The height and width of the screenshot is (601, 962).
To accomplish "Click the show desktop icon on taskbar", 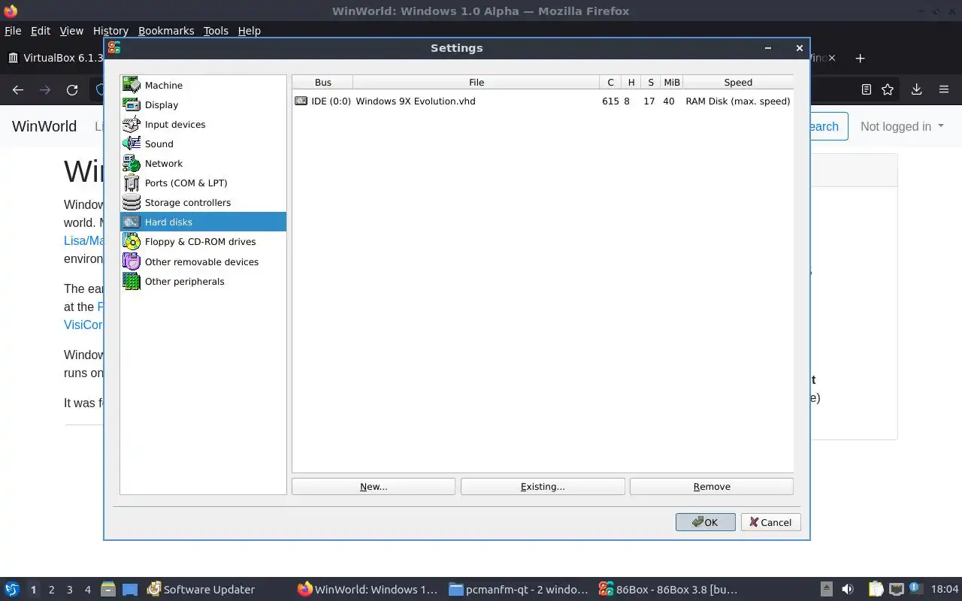I will pos(129,589).
